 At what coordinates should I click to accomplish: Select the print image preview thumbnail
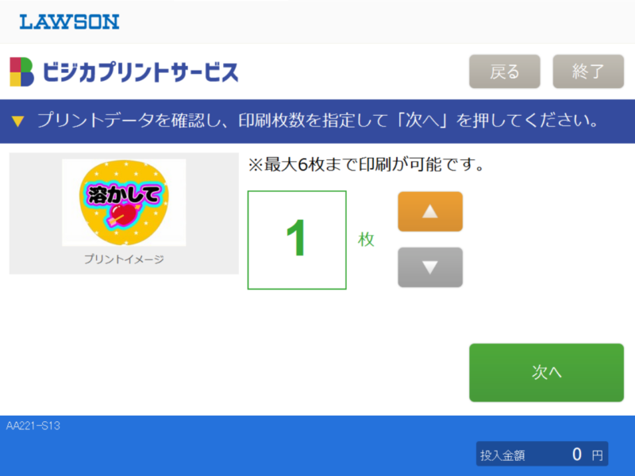tap(124, 203)
